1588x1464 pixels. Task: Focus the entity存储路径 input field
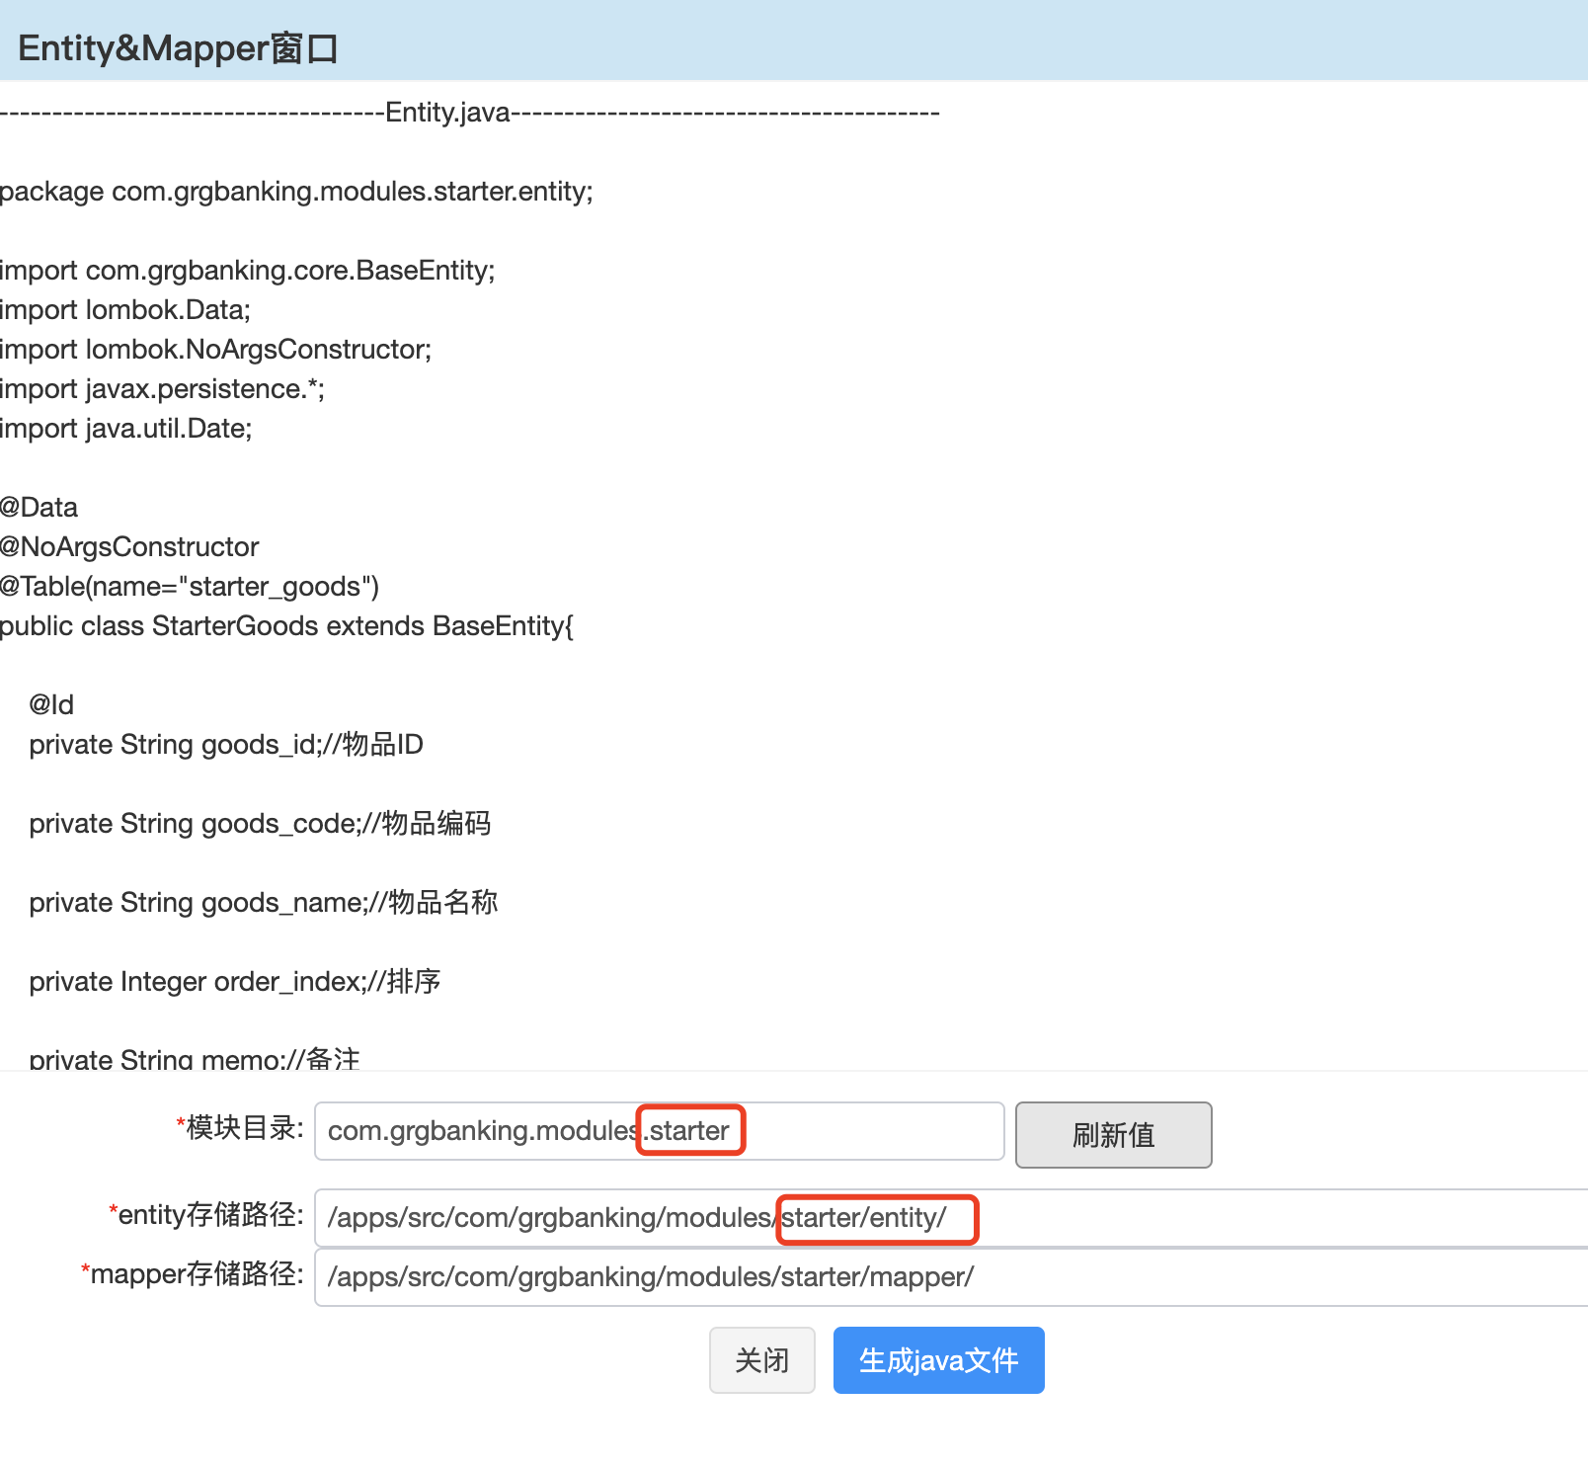(x=951, y=1218)
